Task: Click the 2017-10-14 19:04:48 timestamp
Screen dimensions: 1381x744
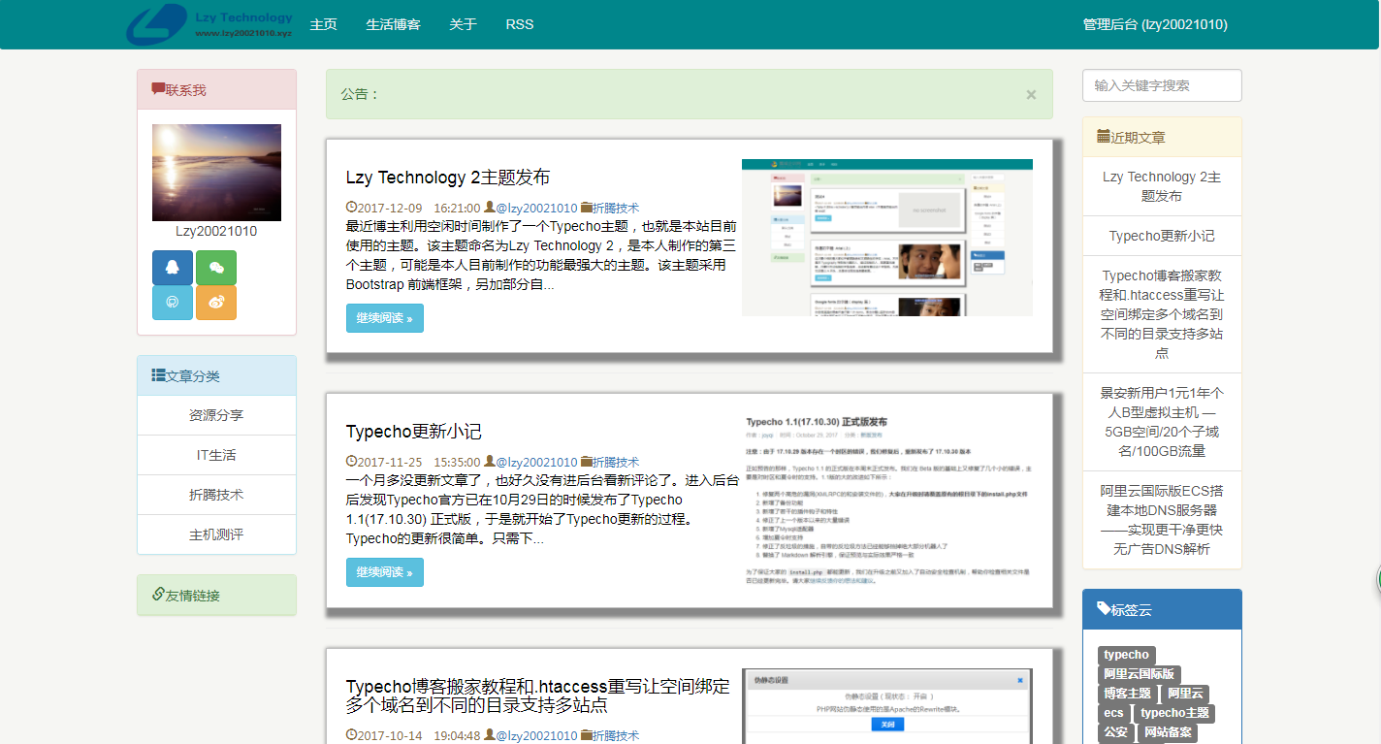Action: pyautogui.click(x=418, y=735)
